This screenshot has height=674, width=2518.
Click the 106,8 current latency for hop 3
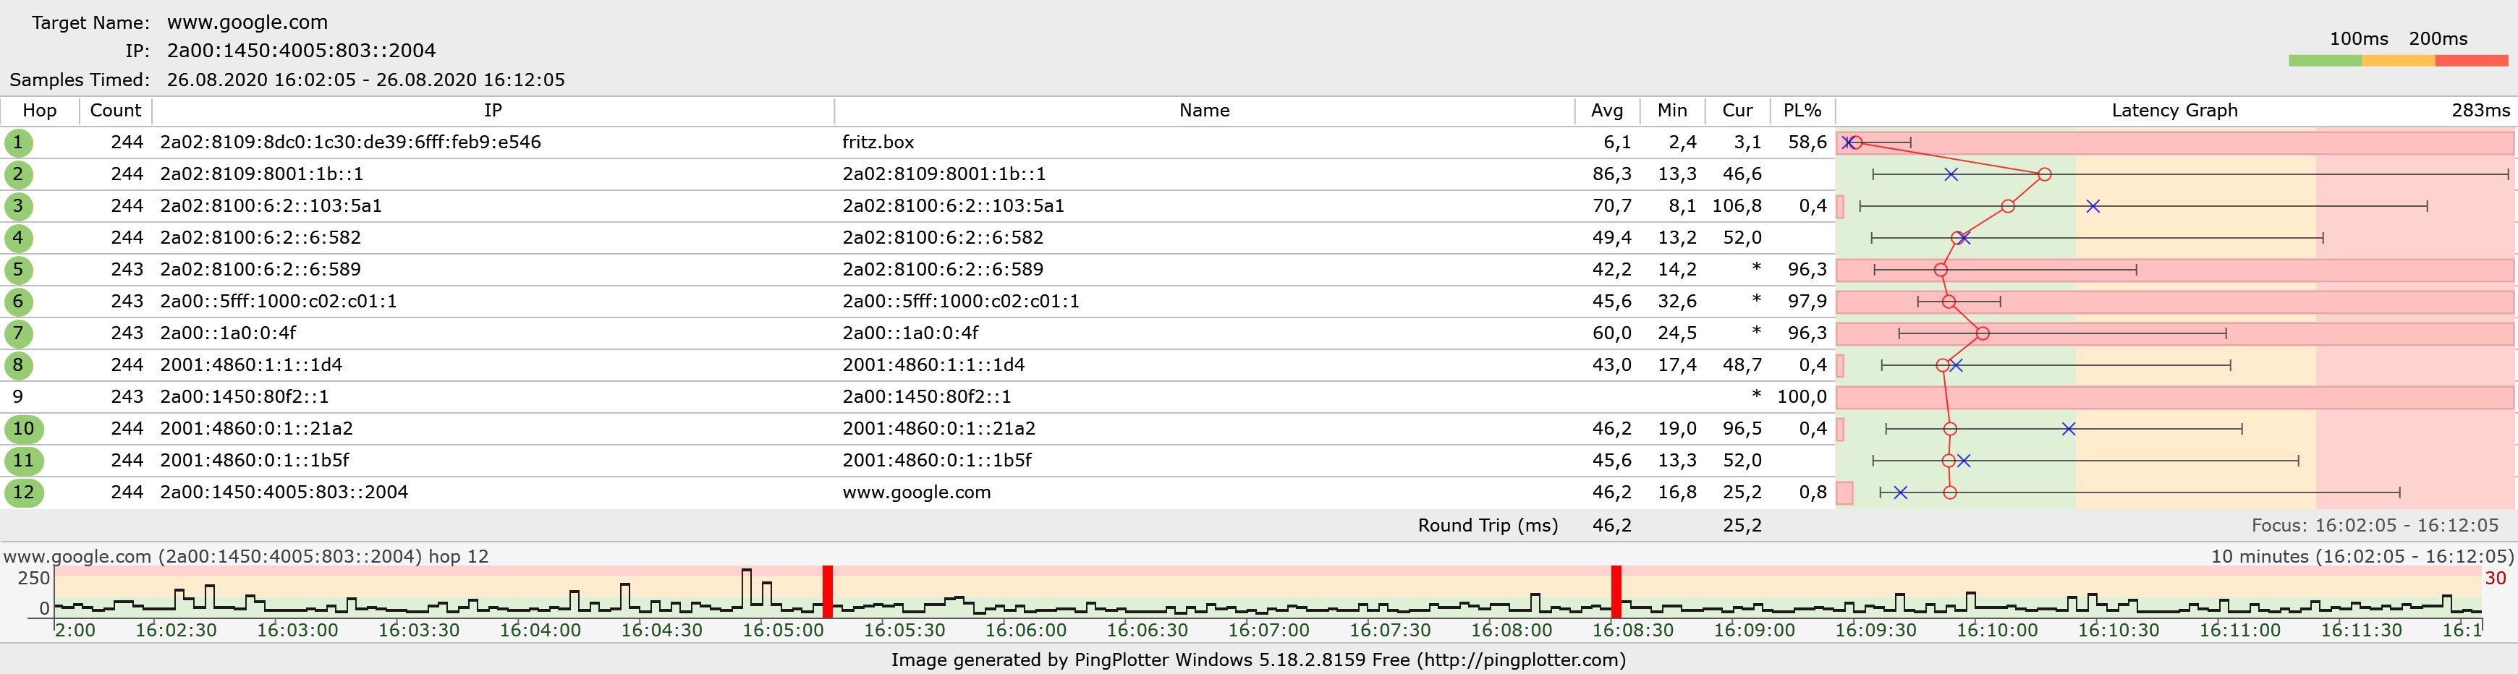pyautogui.click(x=1737, y=206)
